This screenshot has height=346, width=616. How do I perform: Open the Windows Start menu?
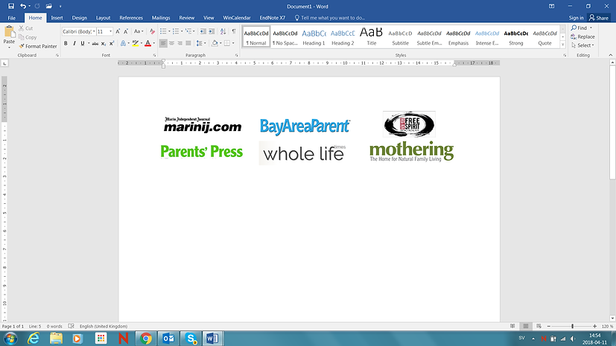(10, 338)
